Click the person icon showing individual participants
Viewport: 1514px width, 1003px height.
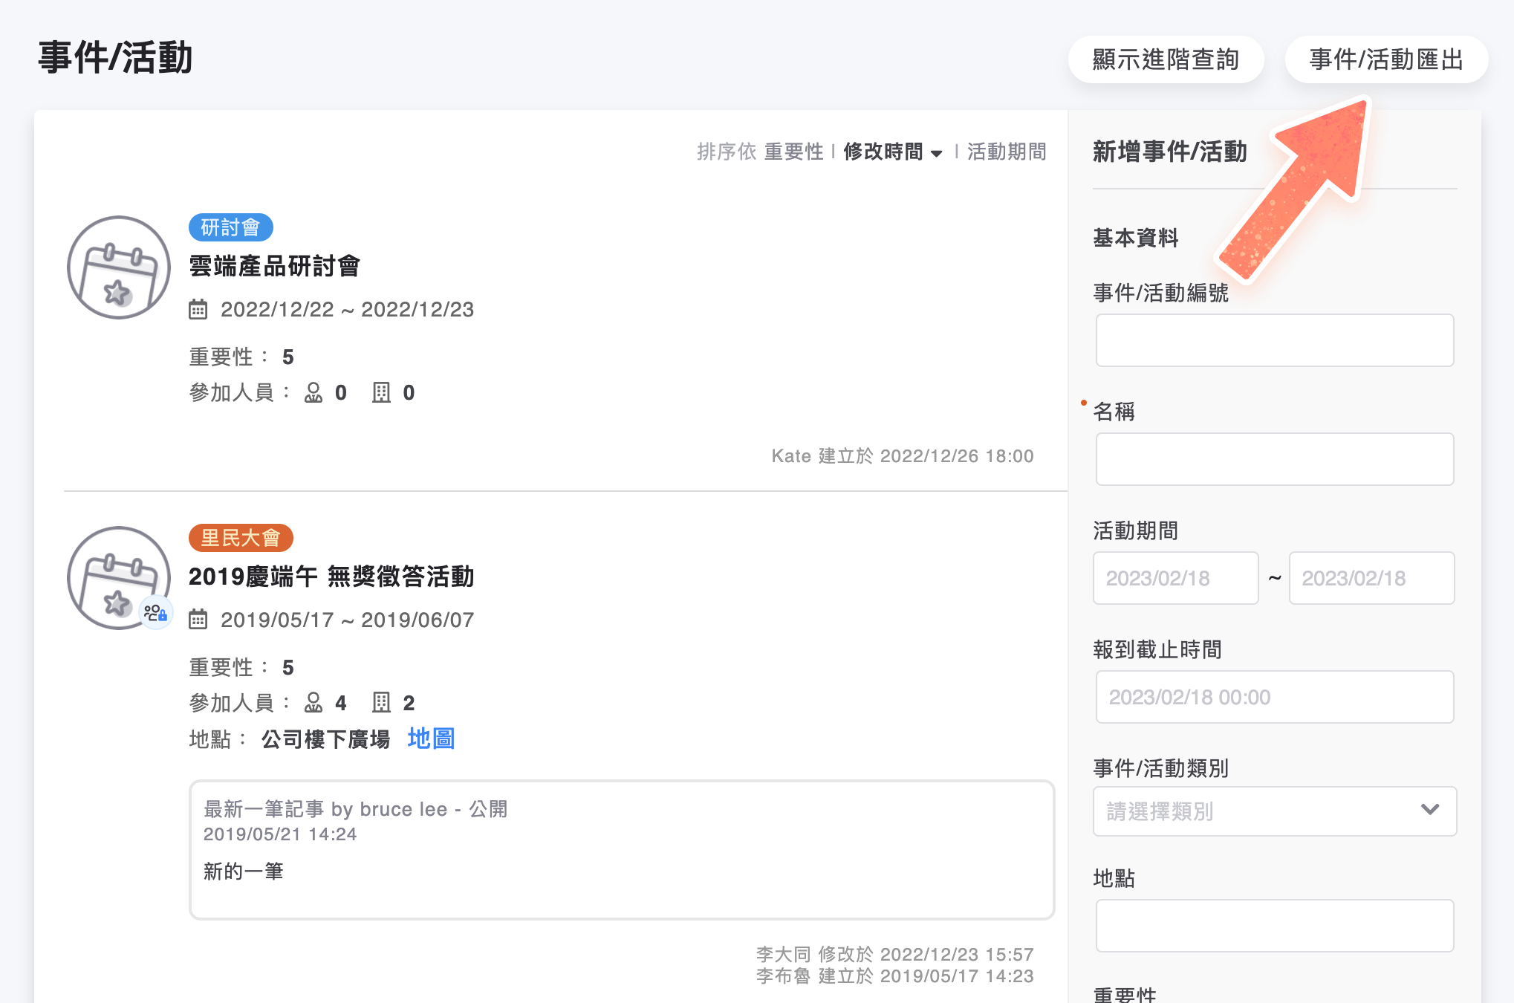click(314, 393)
